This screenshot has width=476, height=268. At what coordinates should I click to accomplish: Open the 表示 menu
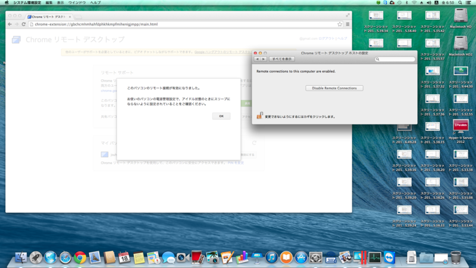click(x=61, y=2)
